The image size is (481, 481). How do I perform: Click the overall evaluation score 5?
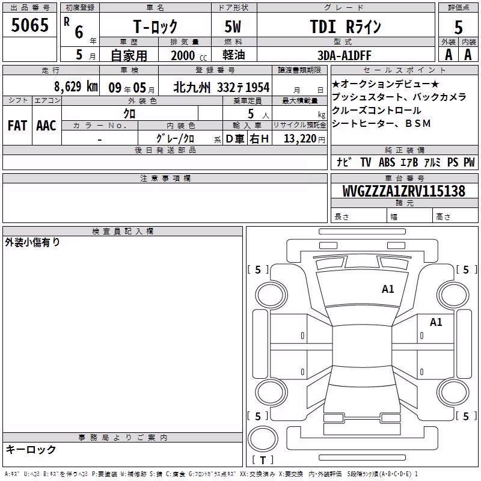(458, 28)
